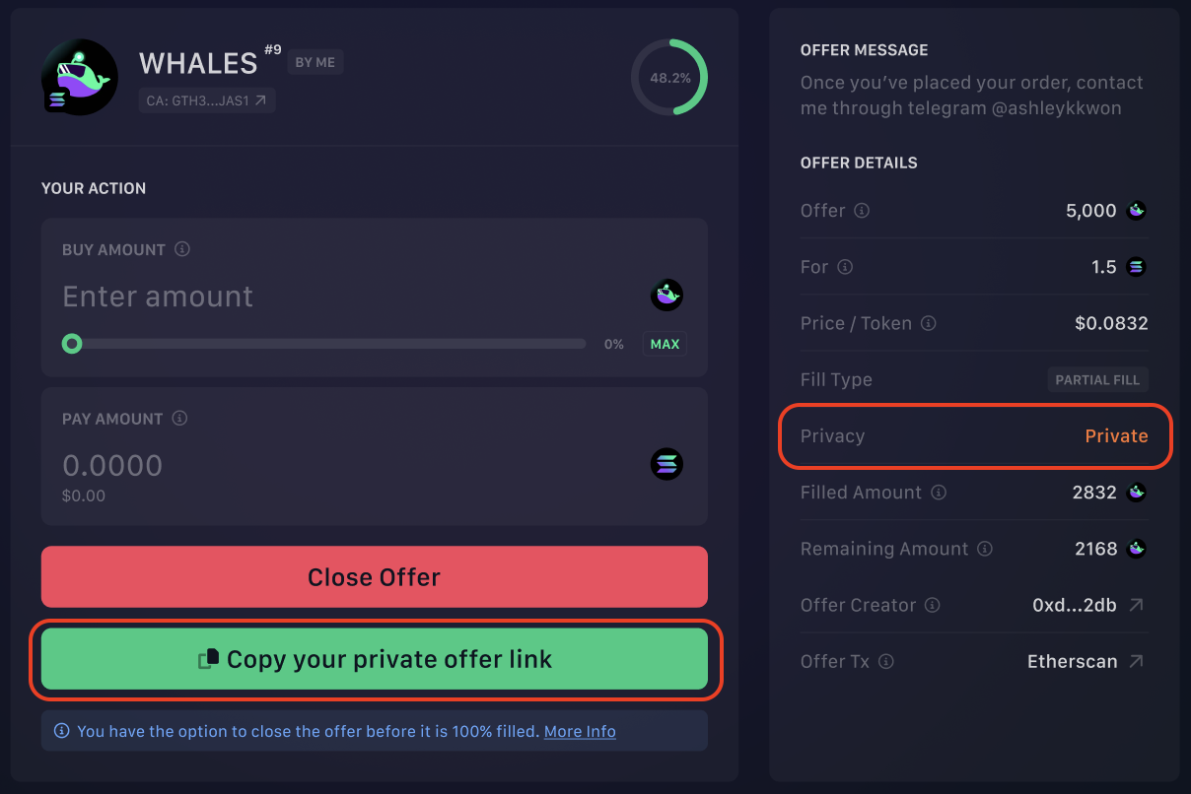Image resolution: width=1191 pixels, height=794 pixels.
Task: Click the Pay Amount info icon
Action: 179,419
